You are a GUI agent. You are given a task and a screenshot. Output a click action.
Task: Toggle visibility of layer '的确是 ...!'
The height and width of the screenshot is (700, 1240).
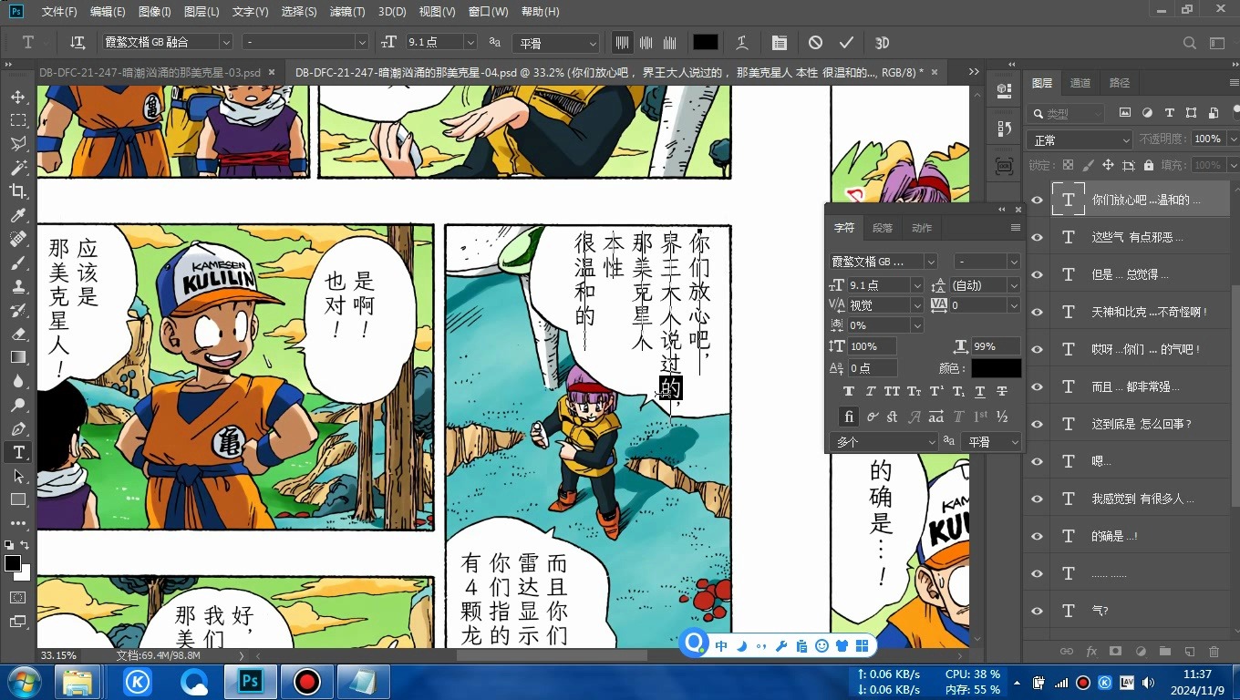point(1037,536)
